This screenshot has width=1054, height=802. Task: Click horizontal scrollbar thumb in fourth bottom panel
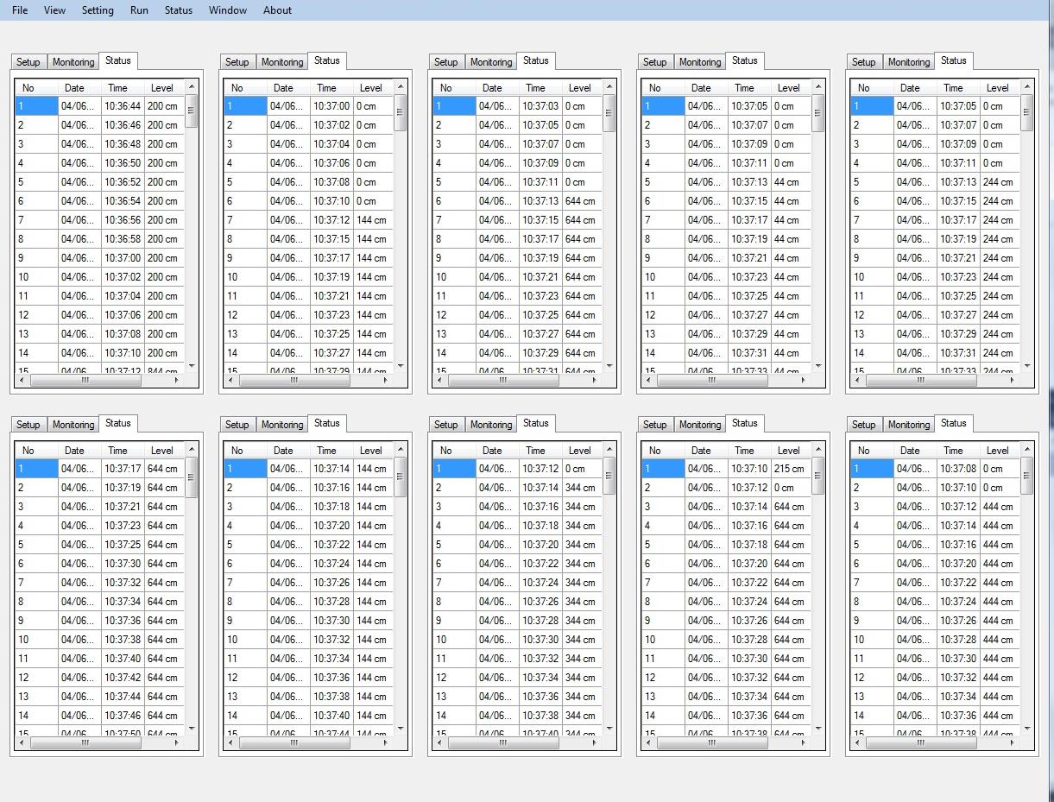coord(711,742)
